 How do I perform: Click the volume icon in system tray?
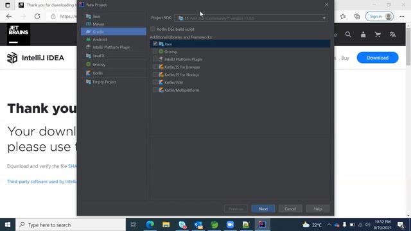click(x=368, y=225)
